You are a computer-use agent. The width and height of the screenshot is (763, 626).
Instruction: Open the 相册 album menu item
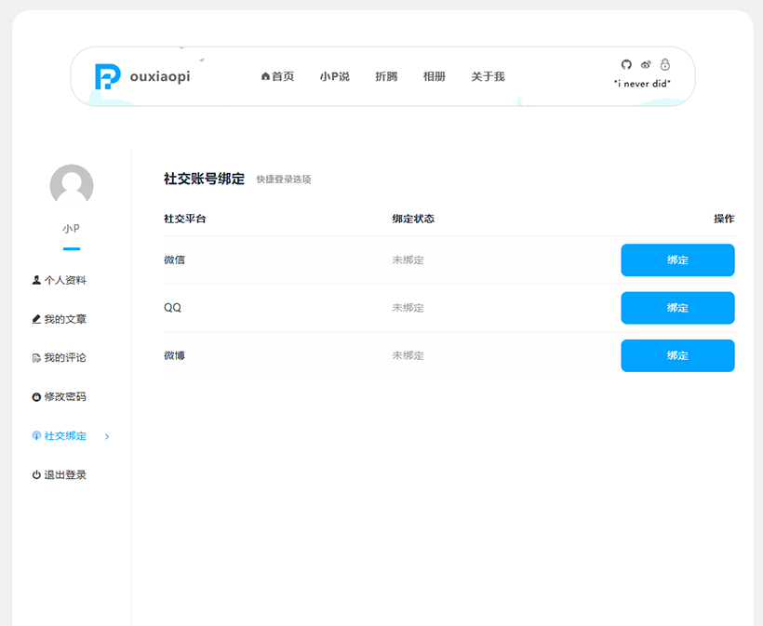[x=435, y=76]
